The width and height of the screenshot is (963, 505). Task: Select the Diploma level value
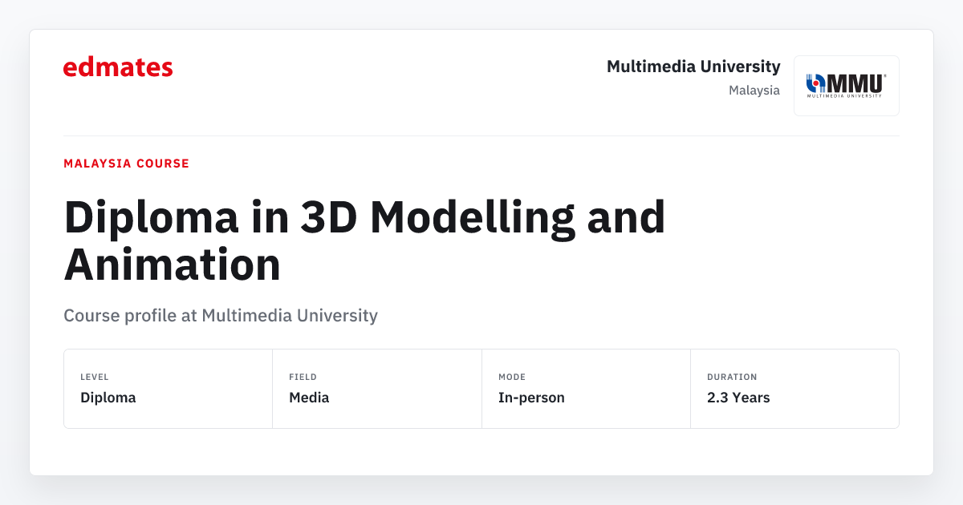tap(108, 398)
